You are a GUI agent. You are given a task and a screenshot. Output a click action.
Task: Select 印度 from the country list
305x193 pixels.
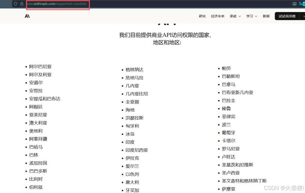click(130, 142)
